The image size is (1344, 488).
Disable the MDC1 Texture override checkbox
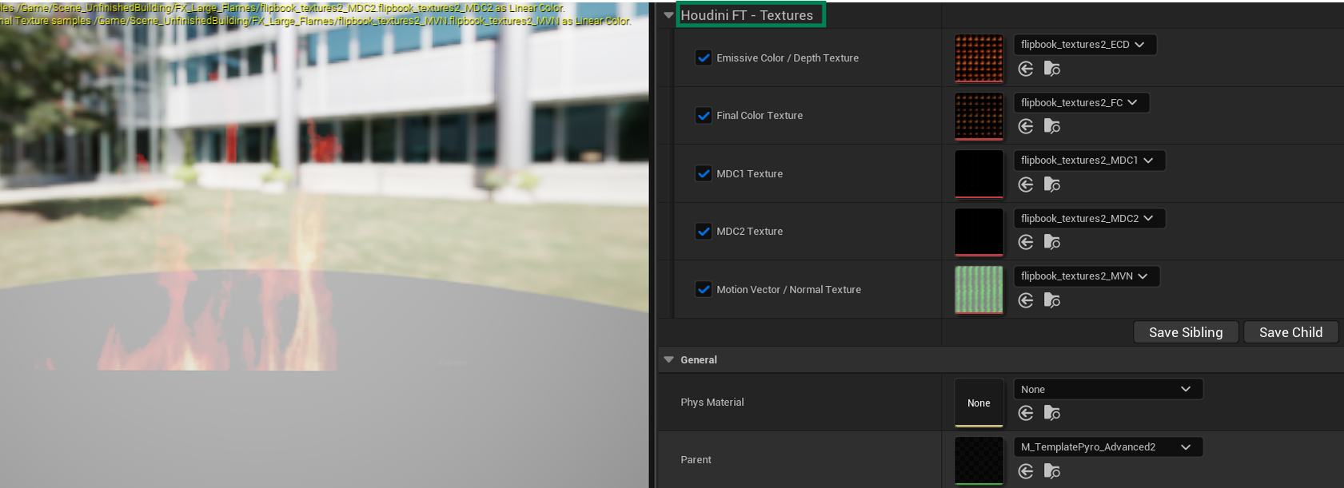click(704, 173)
